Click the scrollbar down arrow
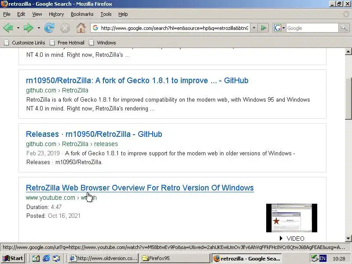Screen dimensions: 352x264 tap(348, 238)
